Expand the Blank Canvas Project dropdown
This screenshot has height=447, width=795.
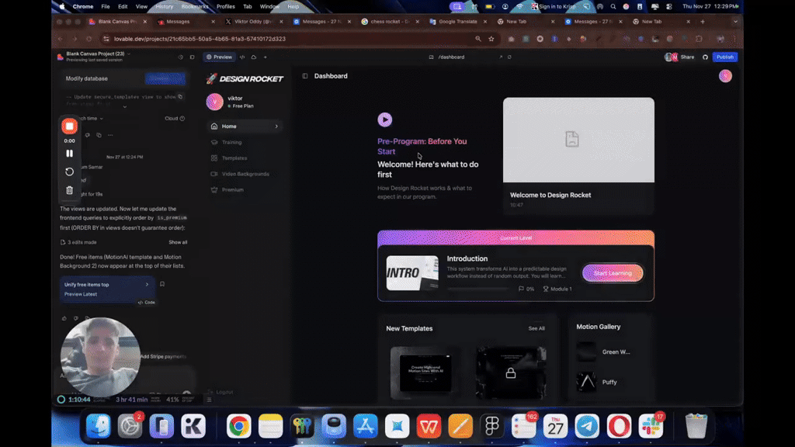129,54
